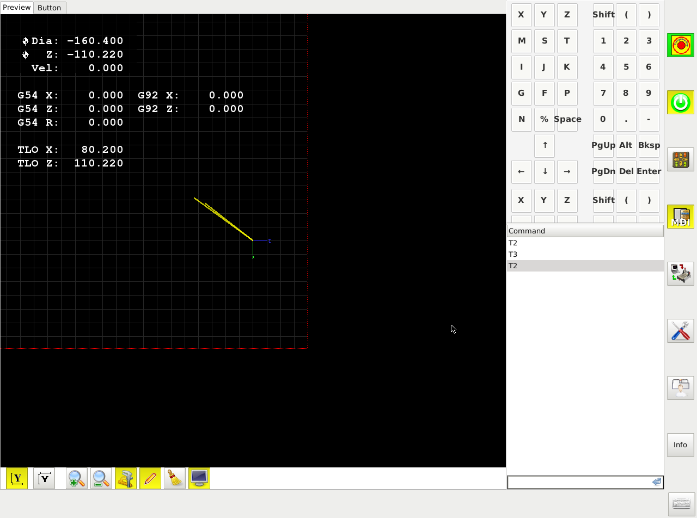Viewport: 697px width, 518px height.
Task: Tap the Bksp backspace key
Action: 649,145
